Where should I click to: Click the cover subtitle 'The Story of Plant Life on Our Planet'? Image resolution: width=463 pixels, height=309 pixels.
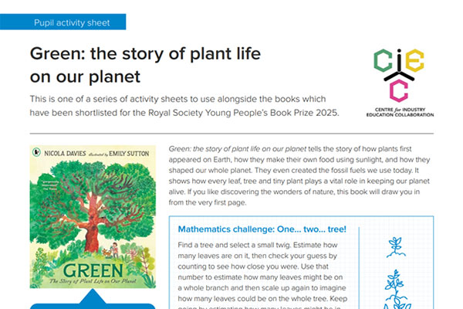click(x=91, y=287)
